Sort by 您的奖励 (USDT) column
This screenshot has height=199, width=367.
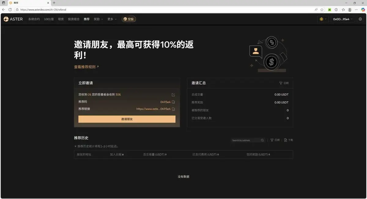(258, 154)
